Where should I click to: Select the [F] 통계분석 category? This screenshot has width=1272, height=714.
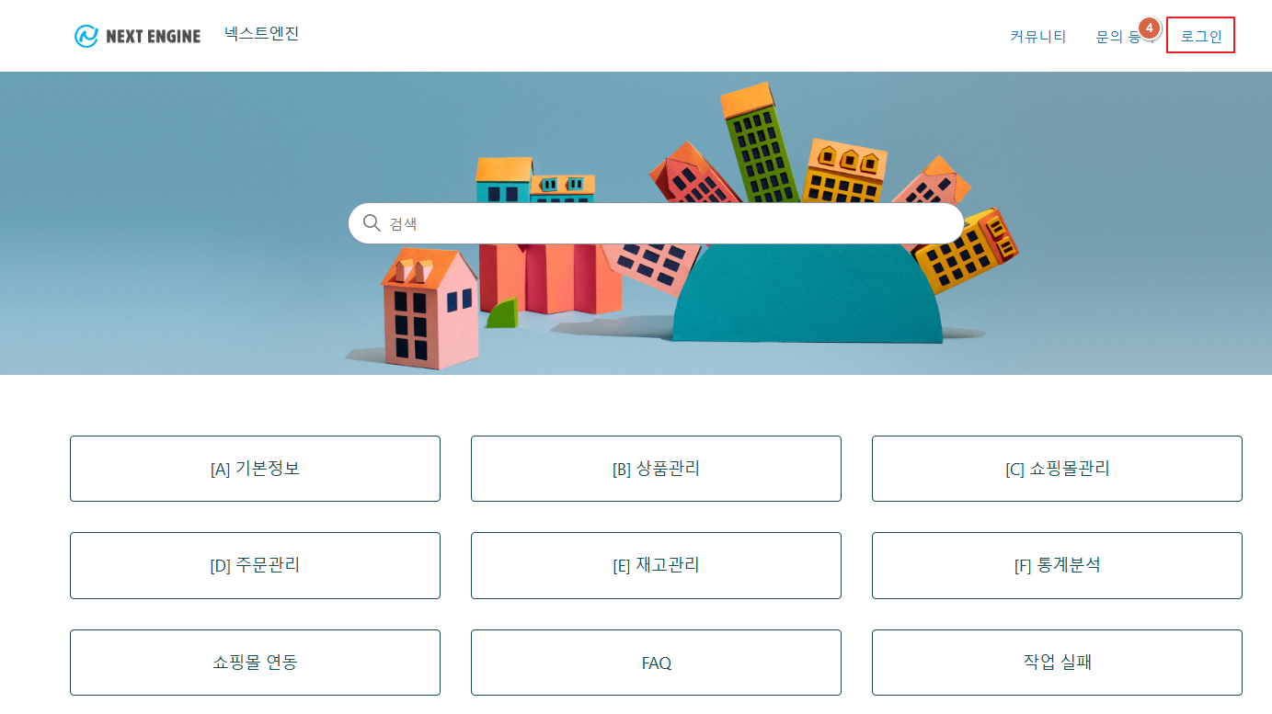1057,565
